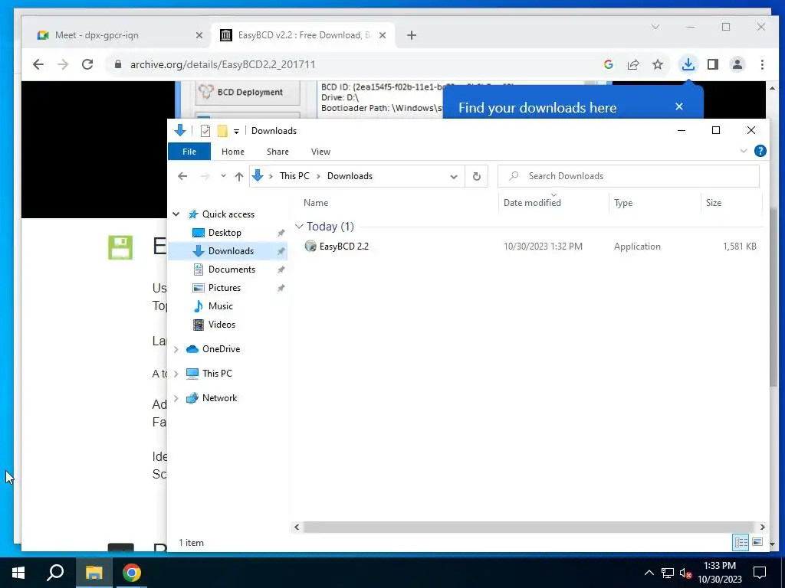Click BCD Deployment button on webpage
Viewport: 785px width, 588px height.
click(x=248, y=92)
